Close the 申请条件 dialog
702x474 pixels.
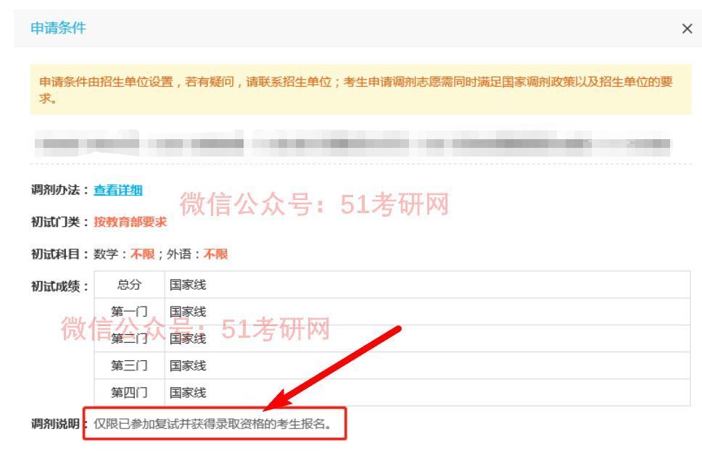686,29
